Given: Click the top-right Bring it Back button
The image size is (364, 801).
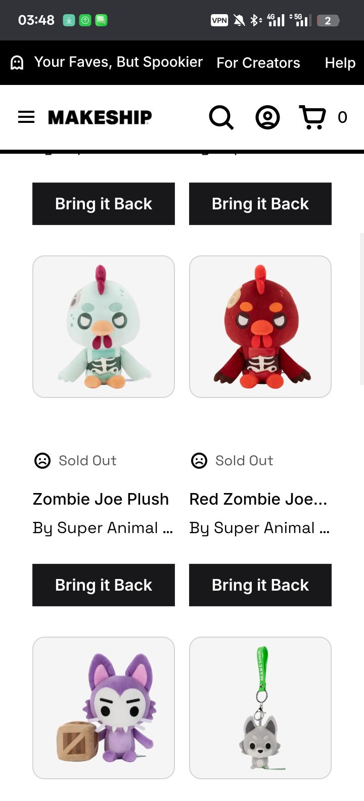Looking at the screenshot, I should pos(260,204).
